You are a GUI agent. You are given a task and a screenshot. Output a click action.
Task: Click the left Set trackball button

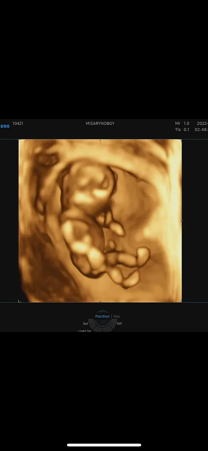[x=86, y=324]
